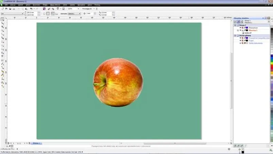Create a new document from the toolbar
This screenshot has height=154, width=273.
click(x=3, y=9)
